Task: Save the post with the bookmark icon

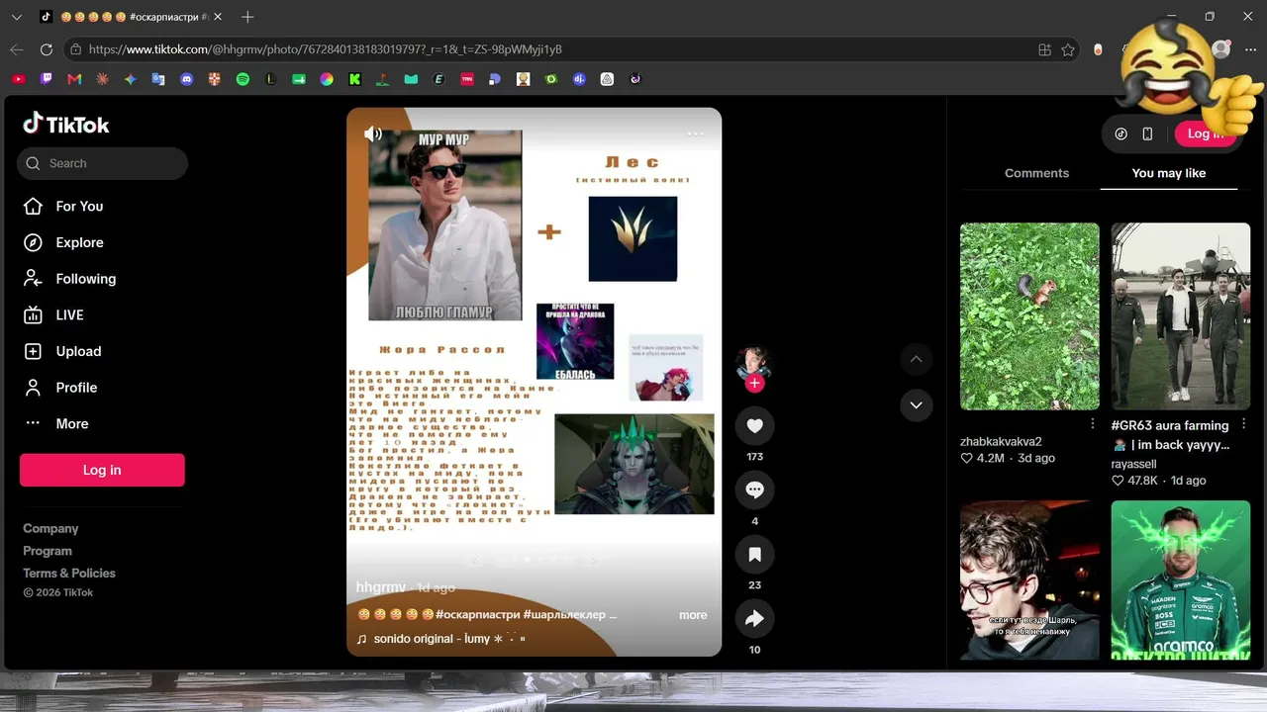Action: pos(754,554)
